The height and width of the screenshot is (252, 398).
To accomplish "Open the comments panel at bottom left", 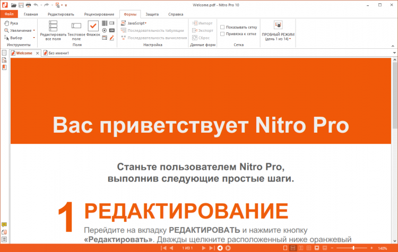I will 4,224.
